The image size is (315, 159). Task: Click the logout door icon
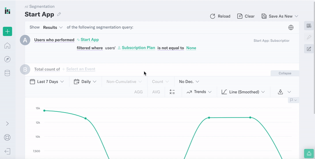(7, 151)
